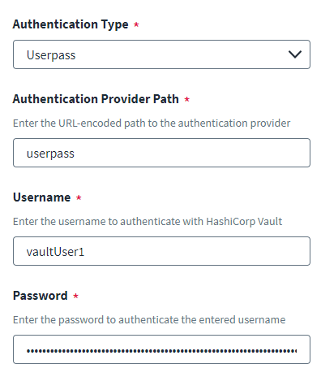Click the red asterisk next to Authentication Type

click(x=136, y=24)
